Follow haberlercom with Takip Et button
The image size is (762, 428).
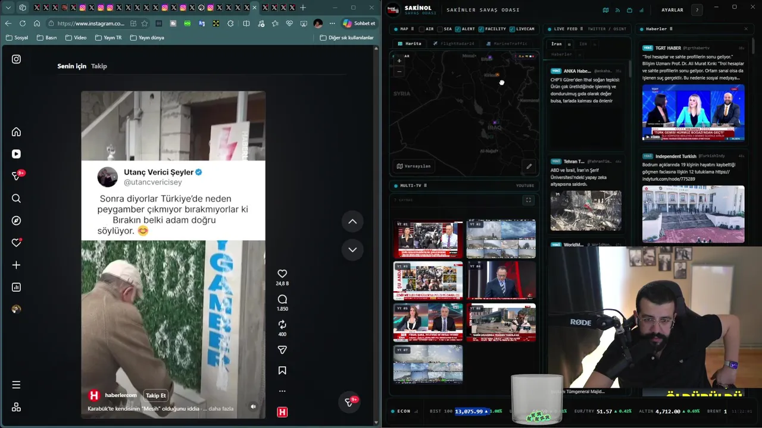[x=156, y=395]
